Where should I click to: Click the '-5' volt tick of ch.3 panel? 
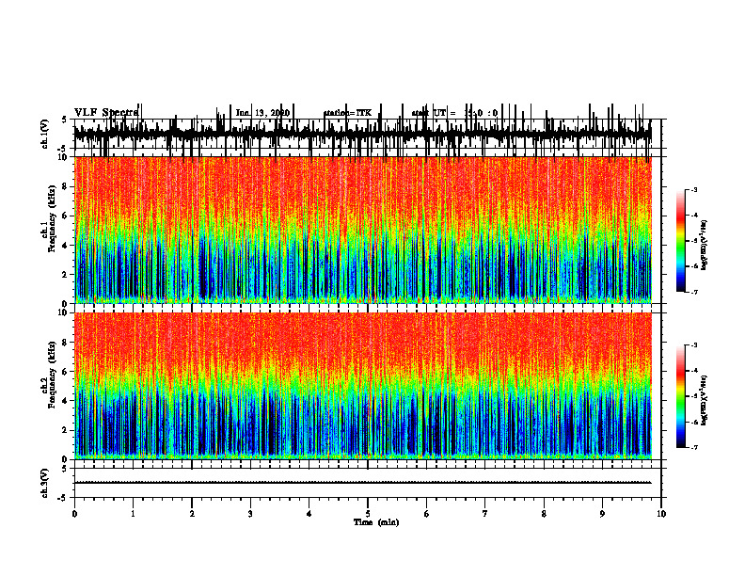pyautogui.click(x=63, y=498)
